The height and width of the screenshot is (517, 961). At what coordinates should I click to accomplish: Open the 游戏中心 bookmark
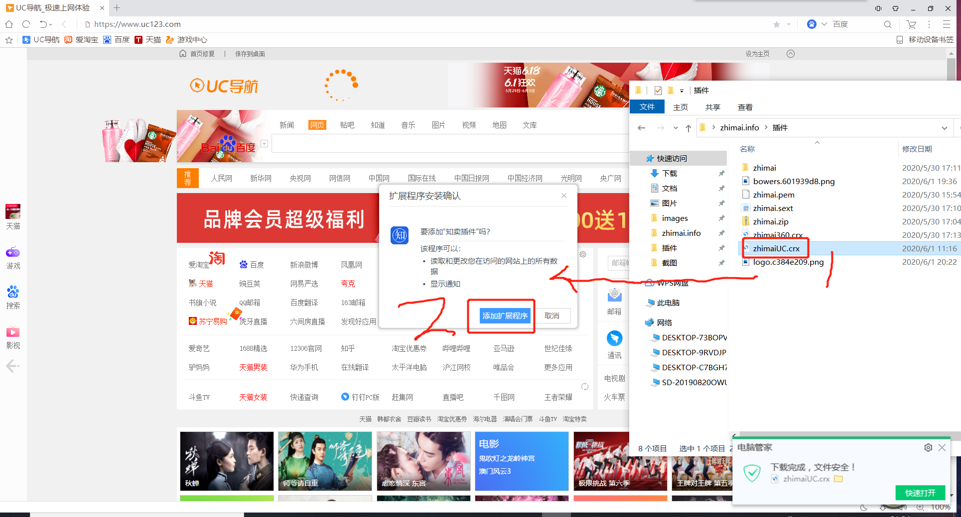point(187,40)
